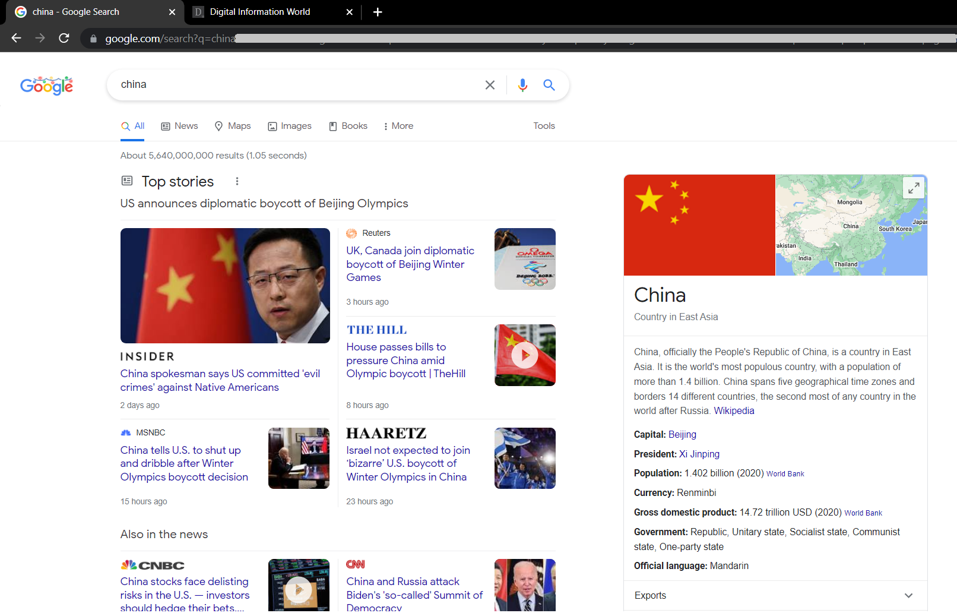
Task: Open China tells U.S. to shut up article
Action: [x=184, y=463]
